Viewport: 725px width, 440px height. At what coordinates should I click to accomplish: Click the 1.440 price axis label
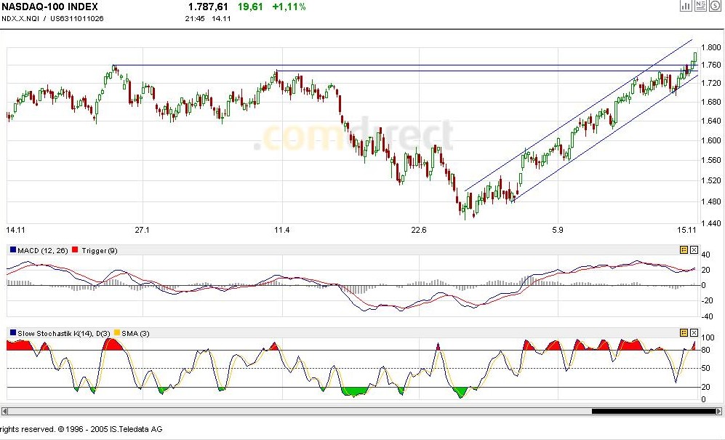710,223
